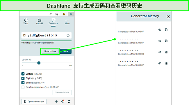Switch to the Autofill tab
189x105 pixels.
tap(40, 22)
